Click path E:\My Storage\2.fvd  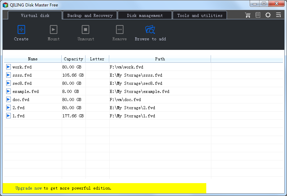(132, 108)
